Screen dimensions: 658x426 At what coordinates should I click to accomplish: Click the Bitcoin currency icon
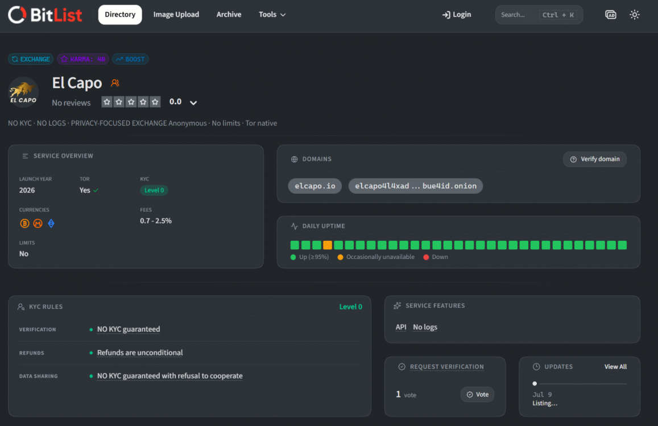pos(25,223)
